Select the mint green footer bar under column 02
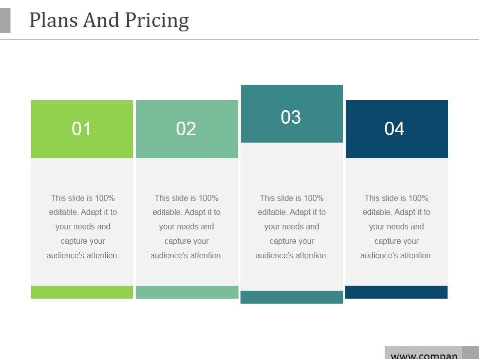The image size is (479, 359). click(x=187, y=292)
